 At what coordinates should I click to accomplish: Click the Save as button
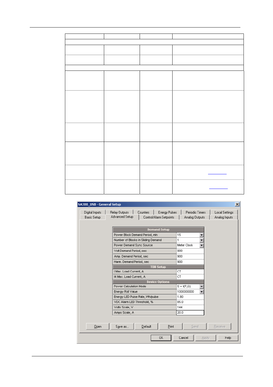coord(122,327)
